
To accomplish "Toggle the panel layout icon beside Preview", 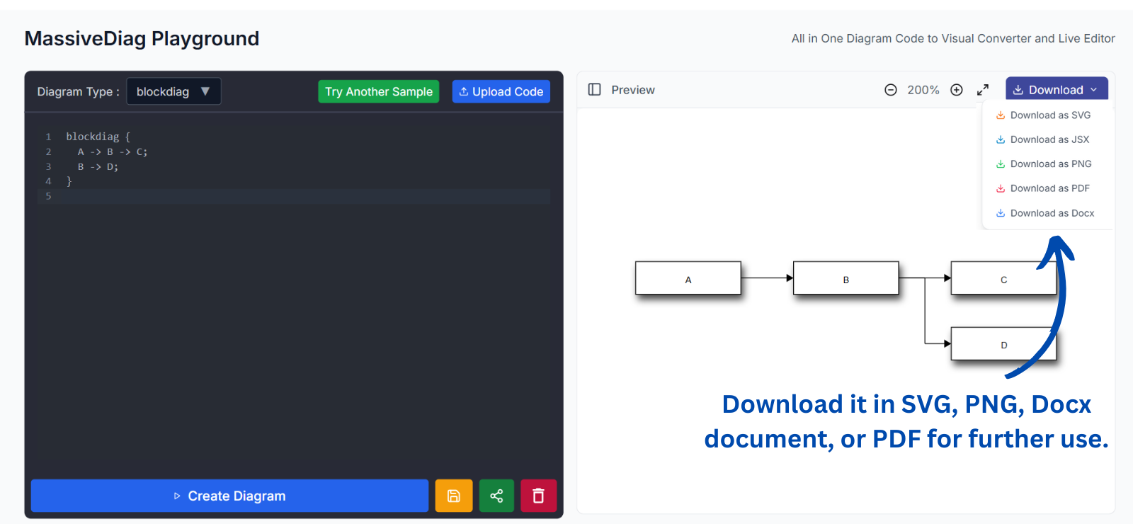I will (595, 90).
